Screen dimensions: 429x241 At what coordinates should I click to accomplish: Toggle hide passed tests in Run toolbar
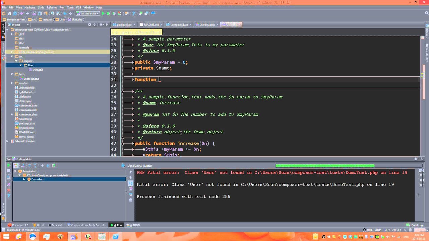(16, 166)
